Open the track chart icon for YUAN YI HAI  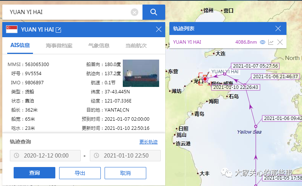(x=271, y=42)
